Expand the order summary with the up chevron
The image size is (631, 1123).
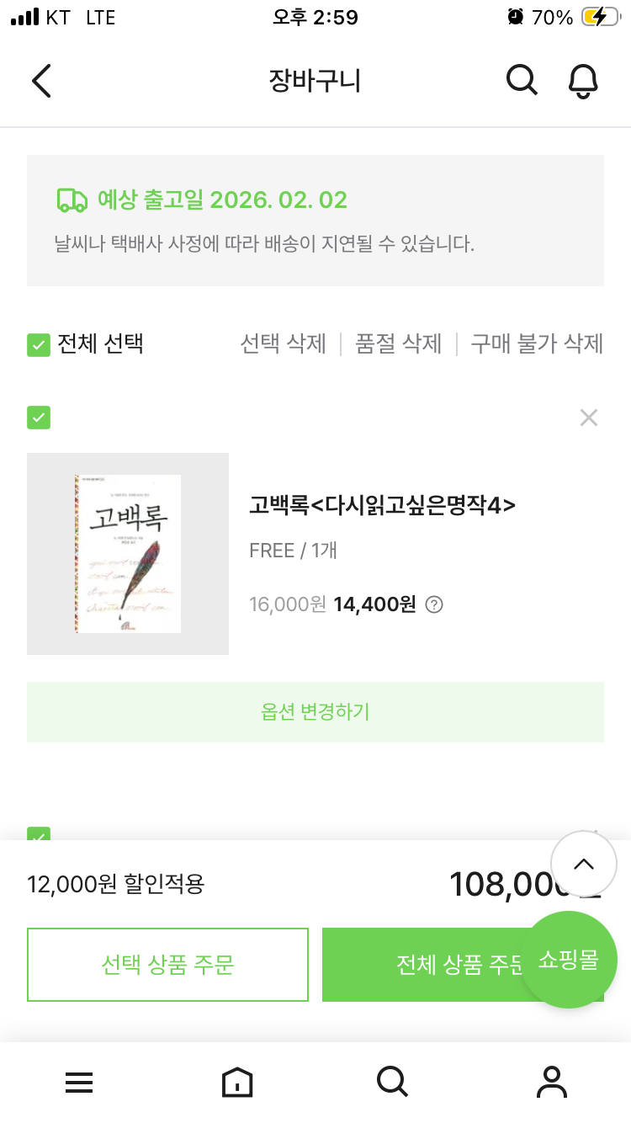coord(584,865)
